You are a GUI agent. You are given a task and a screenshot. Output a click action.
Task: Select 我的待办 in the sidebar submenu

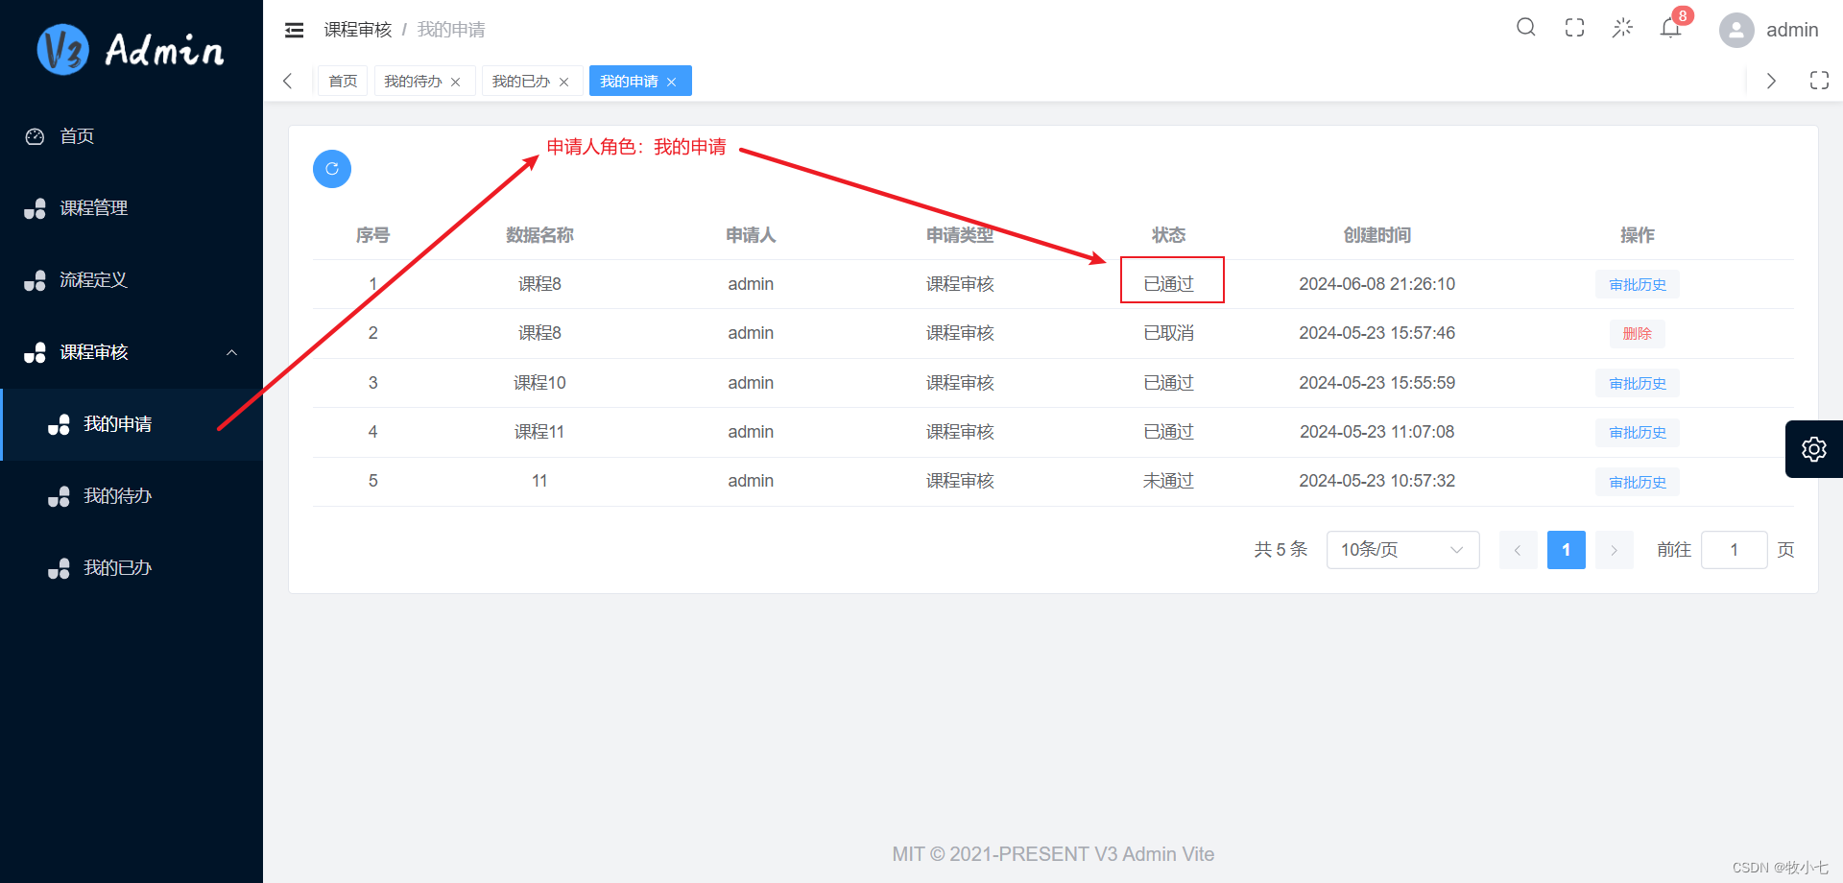(x=132, y=496)
